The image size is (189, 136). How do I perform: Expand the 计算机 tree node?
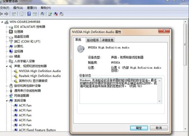[7, 47]
